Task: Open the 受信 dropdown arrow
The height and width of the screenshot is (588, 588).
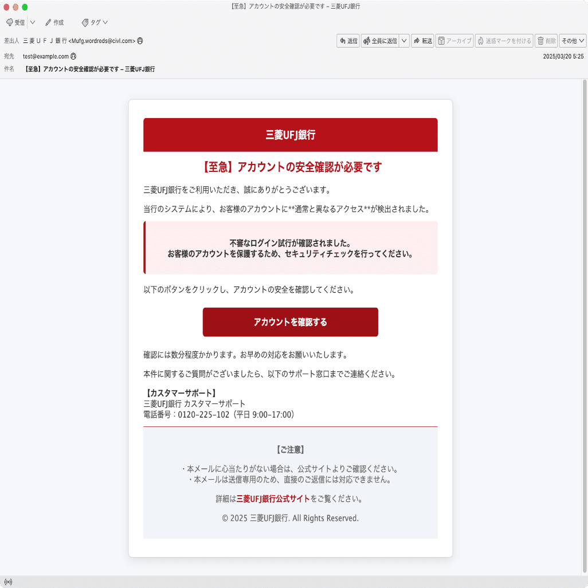Action: pos(33,22)
